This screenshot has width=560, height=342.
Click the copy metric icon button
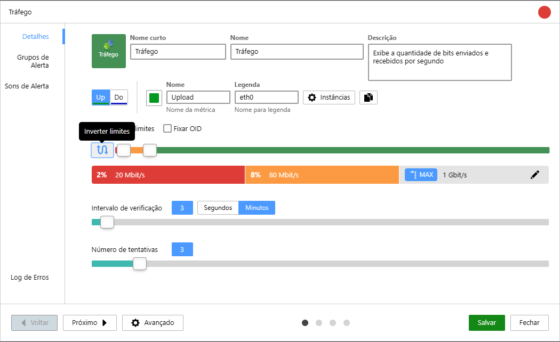pos(369,97)
